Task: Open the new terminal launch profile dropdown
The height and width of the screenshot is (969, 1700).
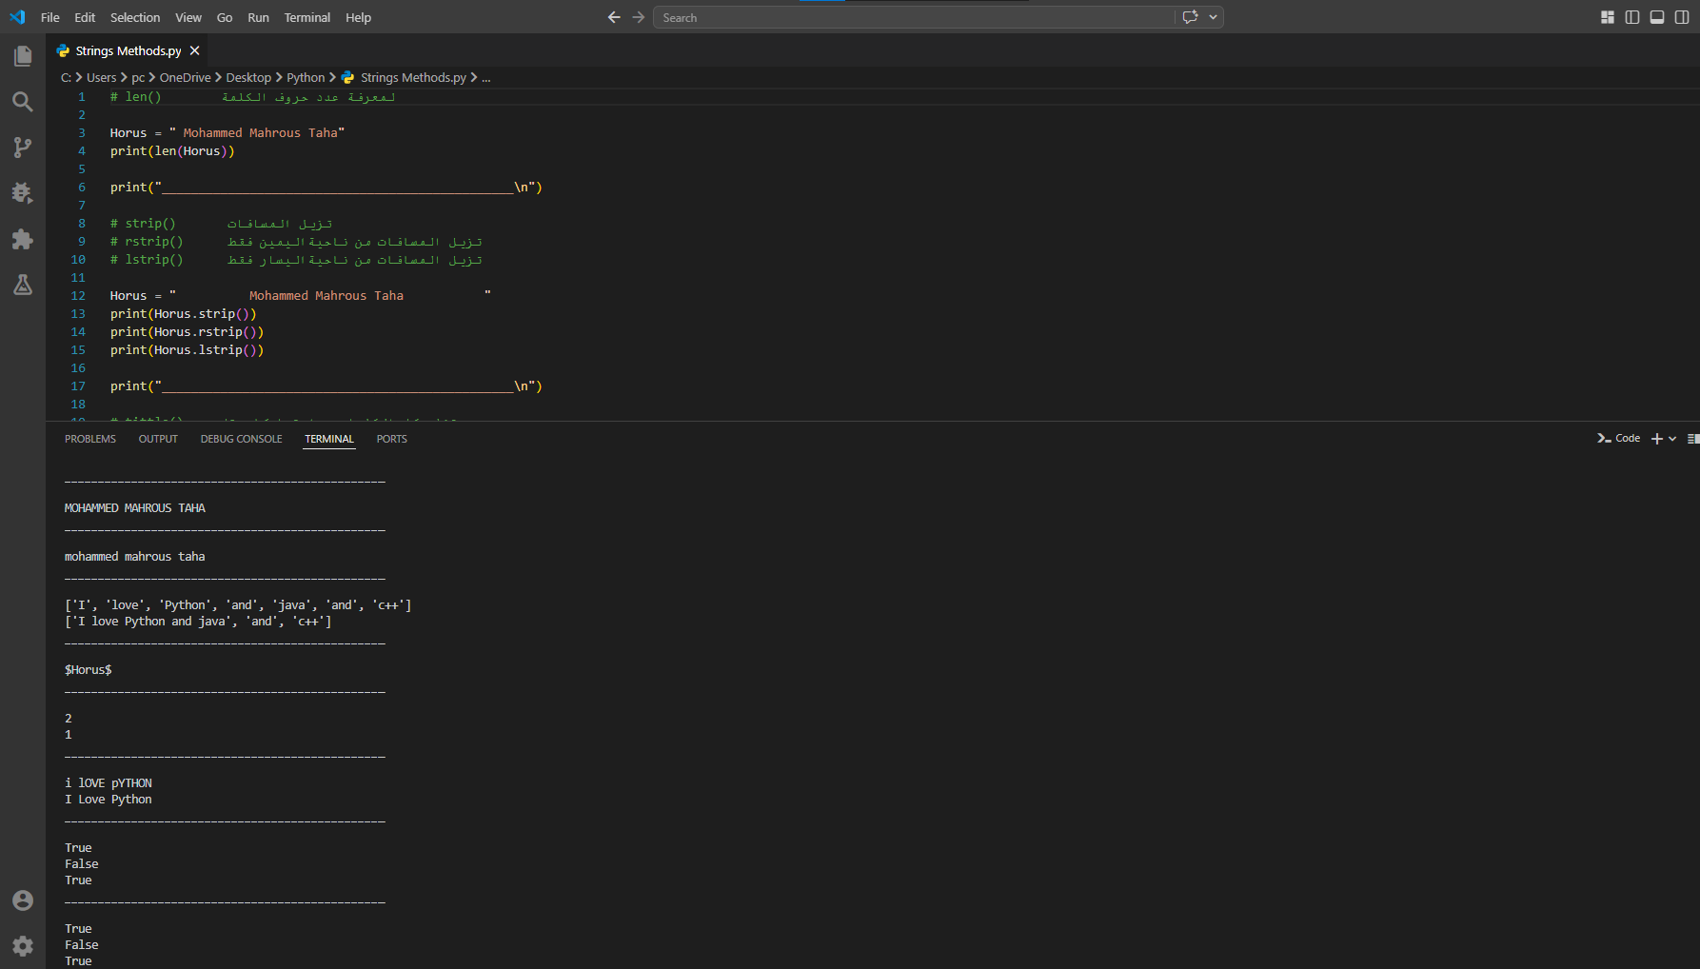Action: (x=1672, y=439)
